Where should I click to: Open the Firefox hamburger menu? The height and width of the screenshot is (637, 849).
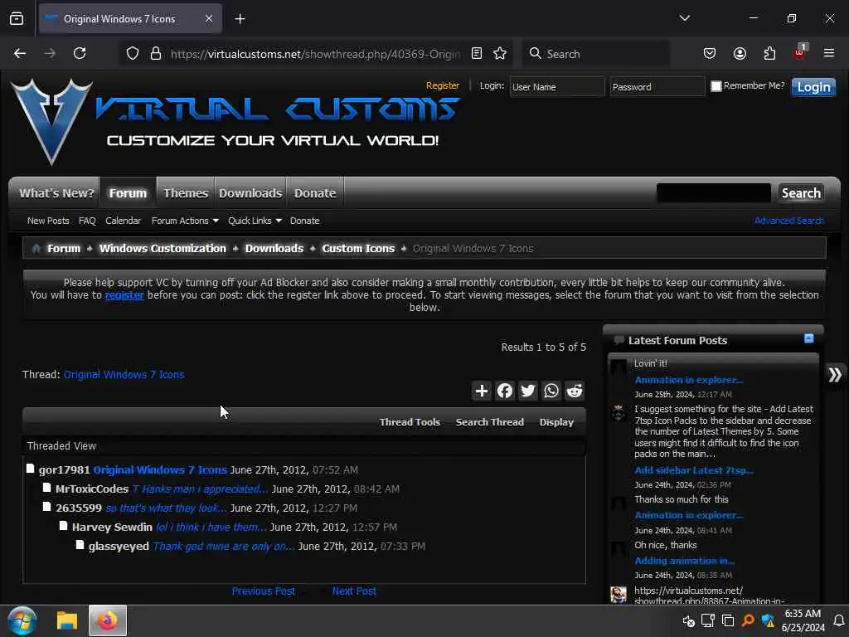(x=828, y=53)
